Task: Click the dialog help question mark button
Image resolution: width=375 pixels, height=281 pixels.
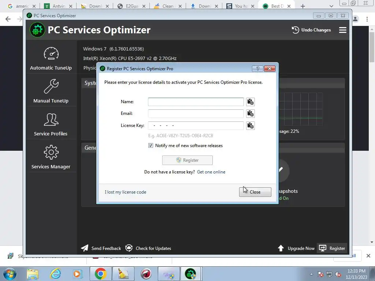Action: (257, 68)
